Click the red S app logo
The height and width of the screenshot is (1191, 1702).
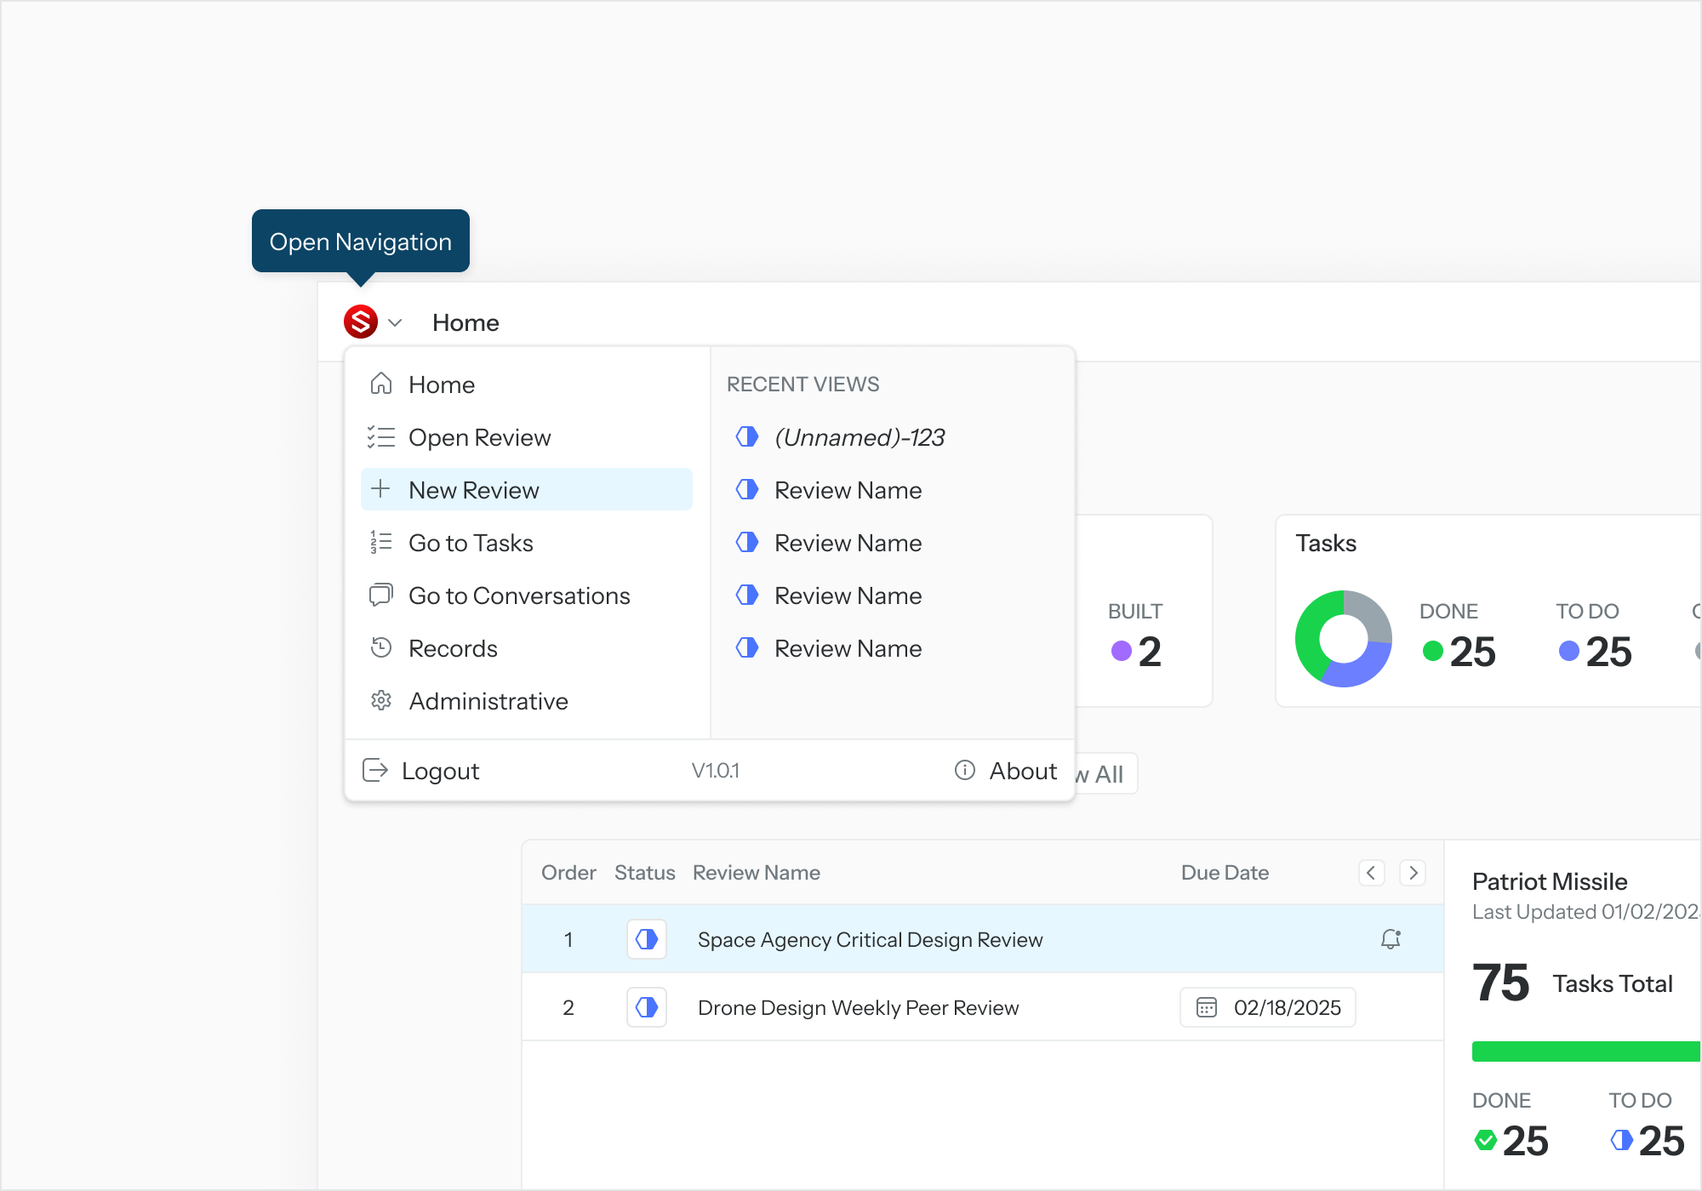coord(361,322)
